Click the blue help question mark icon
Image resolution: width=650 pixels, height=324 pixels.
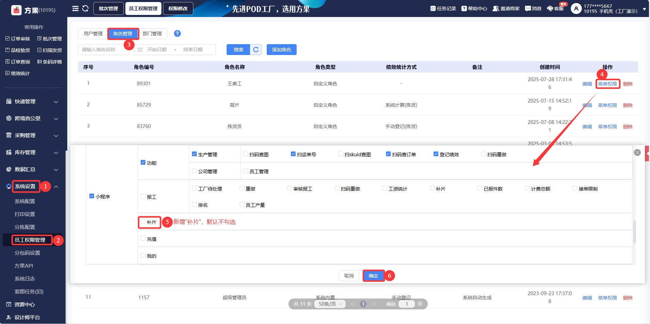[177, 34]
